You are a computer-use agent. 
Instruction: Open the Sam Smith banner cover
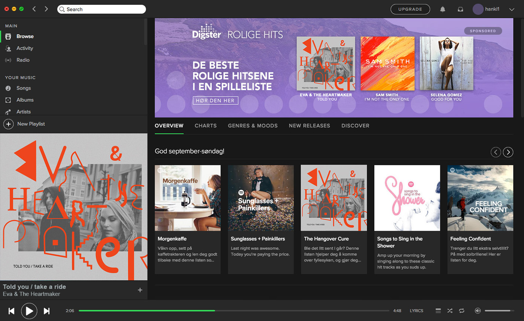coord(387,63)
